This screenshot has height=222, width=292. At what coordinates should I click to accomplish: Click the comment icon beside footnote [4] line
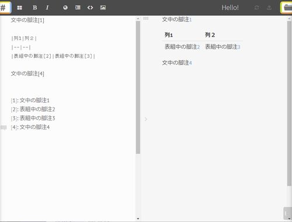[4, 127]
